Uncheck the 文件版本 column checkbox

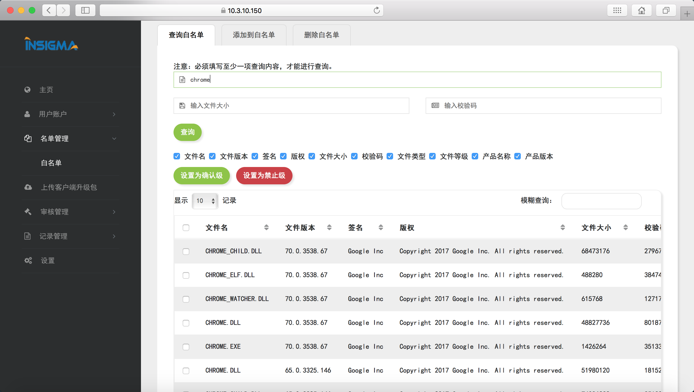[212, 156]
